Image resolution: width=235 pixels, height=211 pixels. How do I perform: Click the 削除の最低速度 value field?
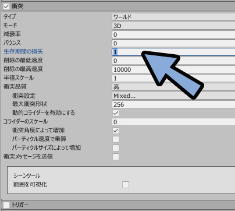coord(173,61)
